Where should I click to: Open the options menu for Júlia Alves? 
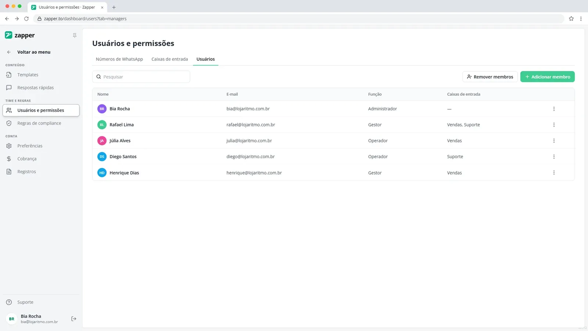coord(554,141)
